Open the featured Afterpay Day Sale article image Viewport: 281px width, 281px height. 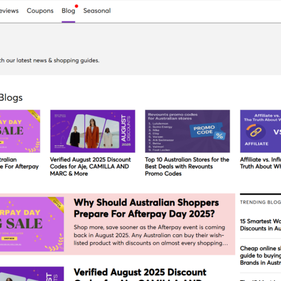[32, 224]
